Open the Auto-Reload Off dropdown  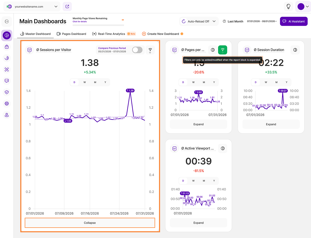[x=199, y=21]
